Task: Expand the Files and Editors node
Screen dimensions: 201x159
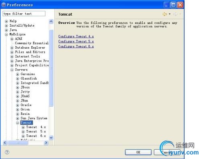Action: (12, 52)
